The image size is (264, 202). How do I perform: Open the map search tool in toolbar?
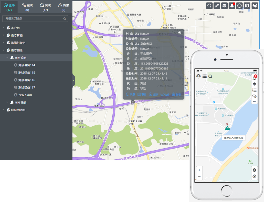209,6
